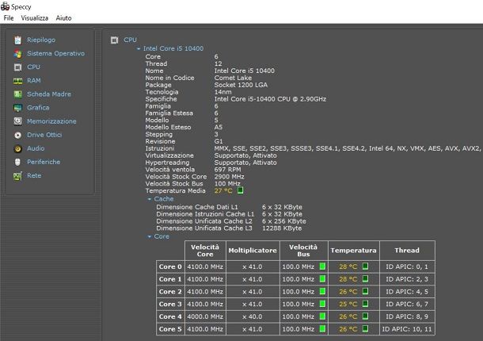Select the 'Socket 1200 LGA' package value

tap(241, 85)
